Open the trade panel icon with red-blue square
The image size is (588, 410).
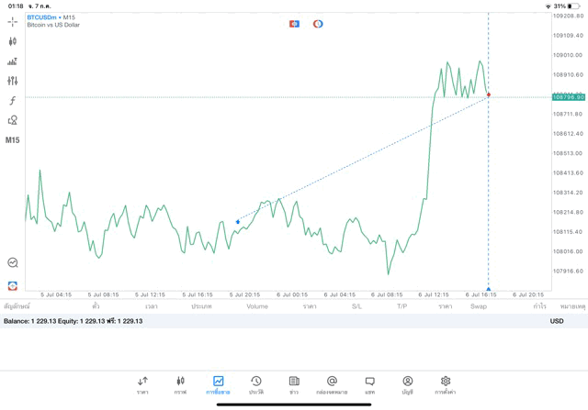[x=294, y=24]
